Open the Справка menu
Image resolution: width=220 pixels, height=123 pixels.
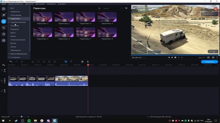[62, 4]
